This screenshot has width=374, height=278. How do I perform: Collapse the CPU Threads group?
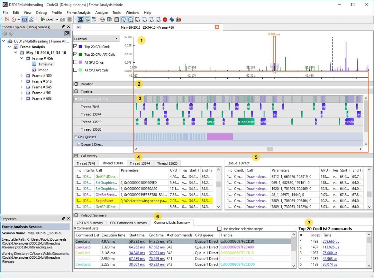coord(76,99)
